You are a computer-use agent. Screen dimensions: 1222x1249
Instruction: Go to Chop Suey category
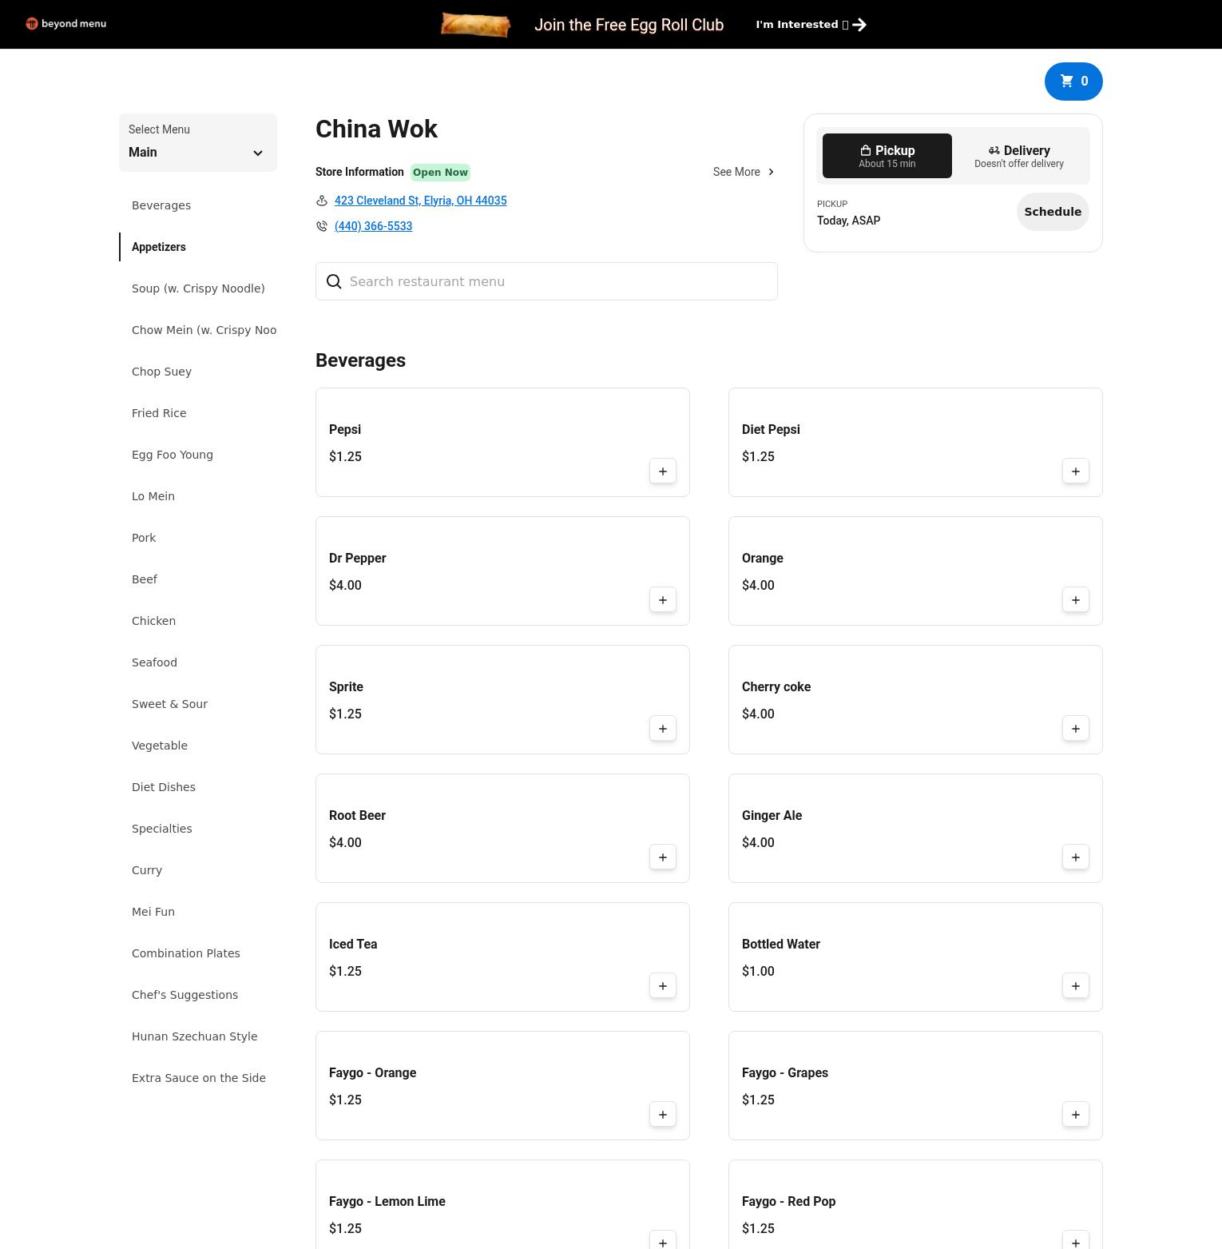coord(161,372)
